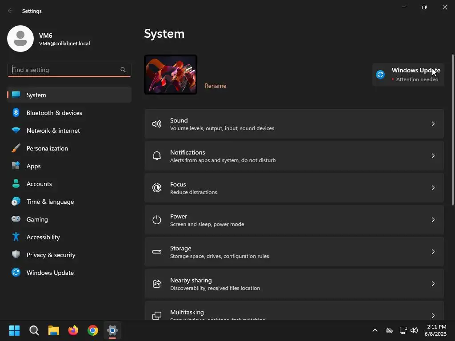Open Privacy & security section
Image resolution: width=455 pixels, height=341 pixels.
tap(69, 254)
